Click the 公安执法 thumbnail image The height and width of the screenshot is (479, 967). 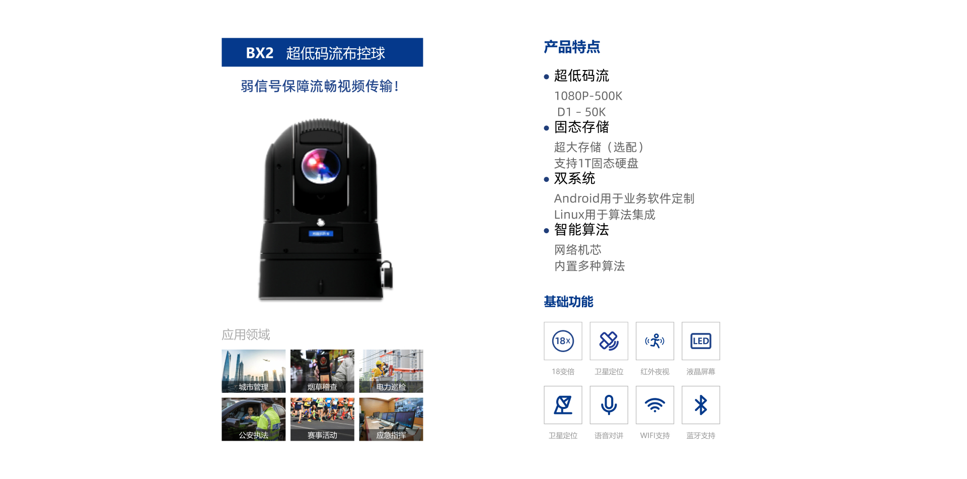[x=254, y=420]
